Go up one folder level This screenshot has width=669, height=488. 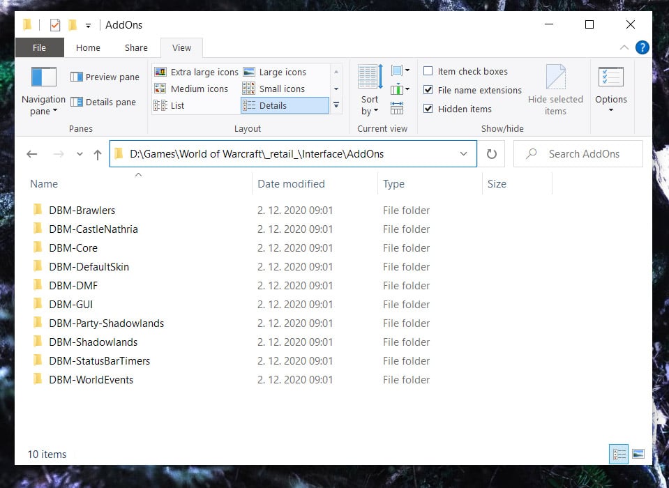[x=98, y=154]
